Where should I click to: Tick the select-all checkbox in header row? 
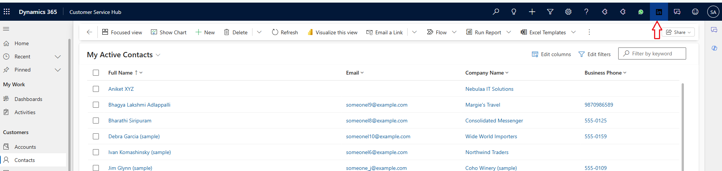click(x=96, y=73)
